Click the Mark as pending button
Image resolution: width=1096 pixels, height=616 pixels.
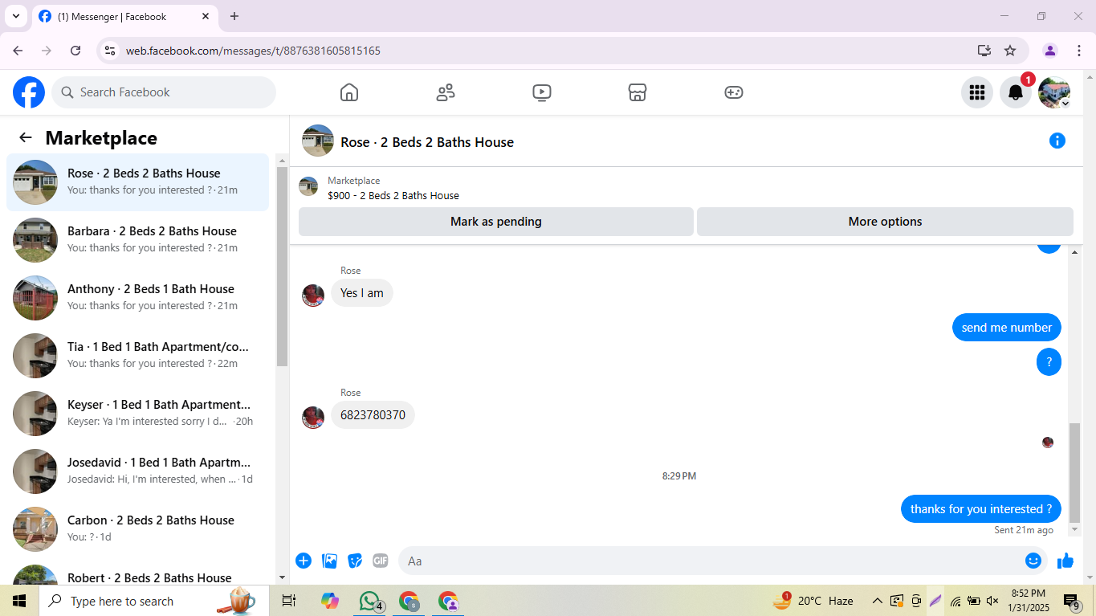(496, 222)
